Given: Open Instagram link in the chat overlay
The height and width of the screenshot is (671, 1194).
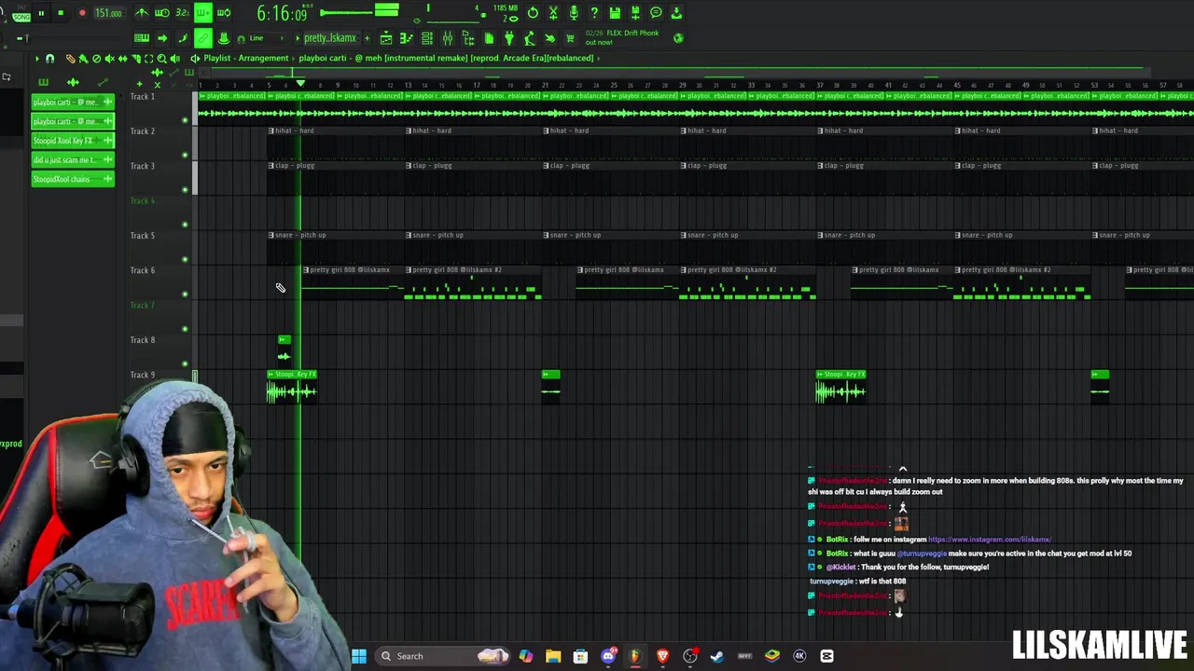Looking at the screenshot, I should (989, 540).
